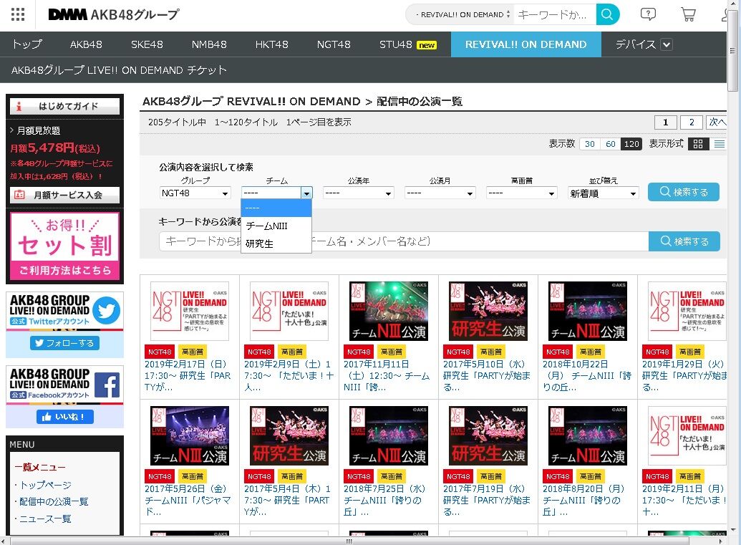The image size is (741, 545).
Task: Open the はじめてガイド guide banner
Action: click(x=64, y=107)
